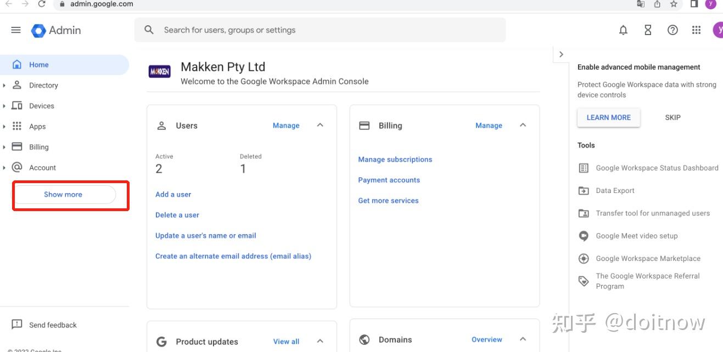Click the Google Meet video setup icon

584,236
